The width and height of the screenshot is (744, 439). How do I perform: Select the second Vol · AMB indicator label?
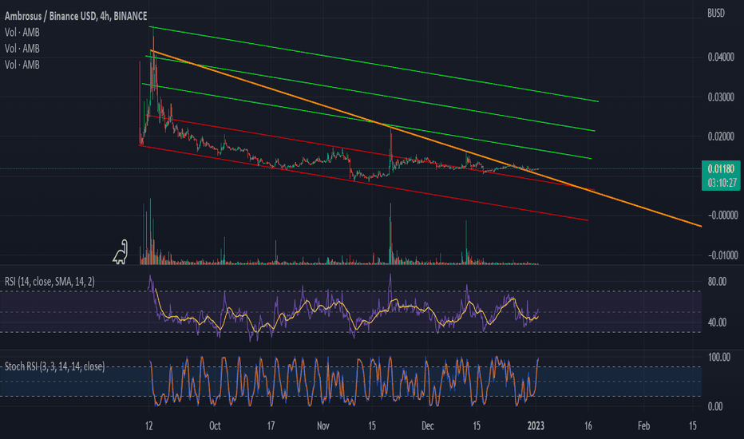tap(22, 49)
